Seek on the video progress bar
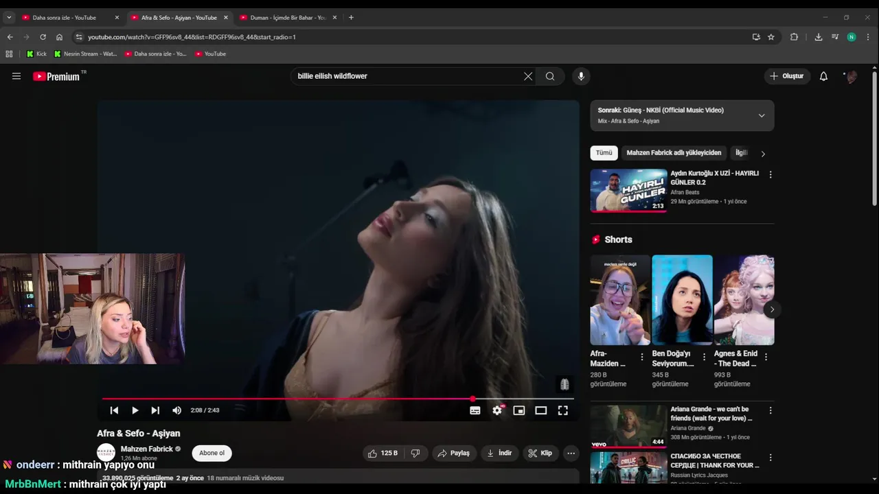The image size is (879, 494). tap(338, 399)
